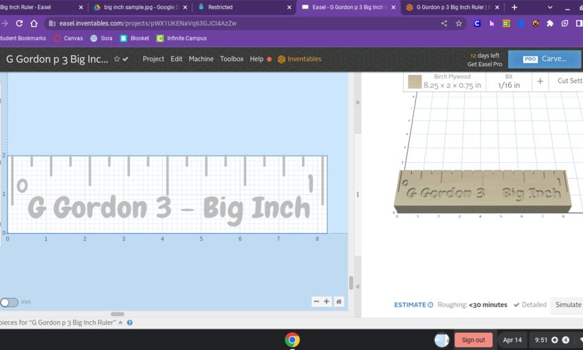Open the workpieces help question mark icon
The height and width of the screenshot is (350, 583).
click(129, 322)
